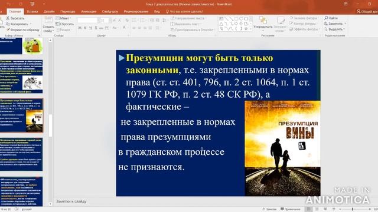The width and height of the screenshot is (378, 212).
Task: Open the Insert (Вставка) tab
Action: (x=32, y=11)
